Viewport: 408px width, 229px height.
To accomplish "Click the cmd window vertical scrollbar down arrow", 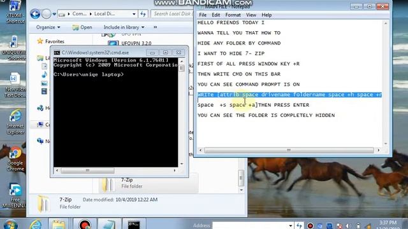I will click(x=182, y=164).
